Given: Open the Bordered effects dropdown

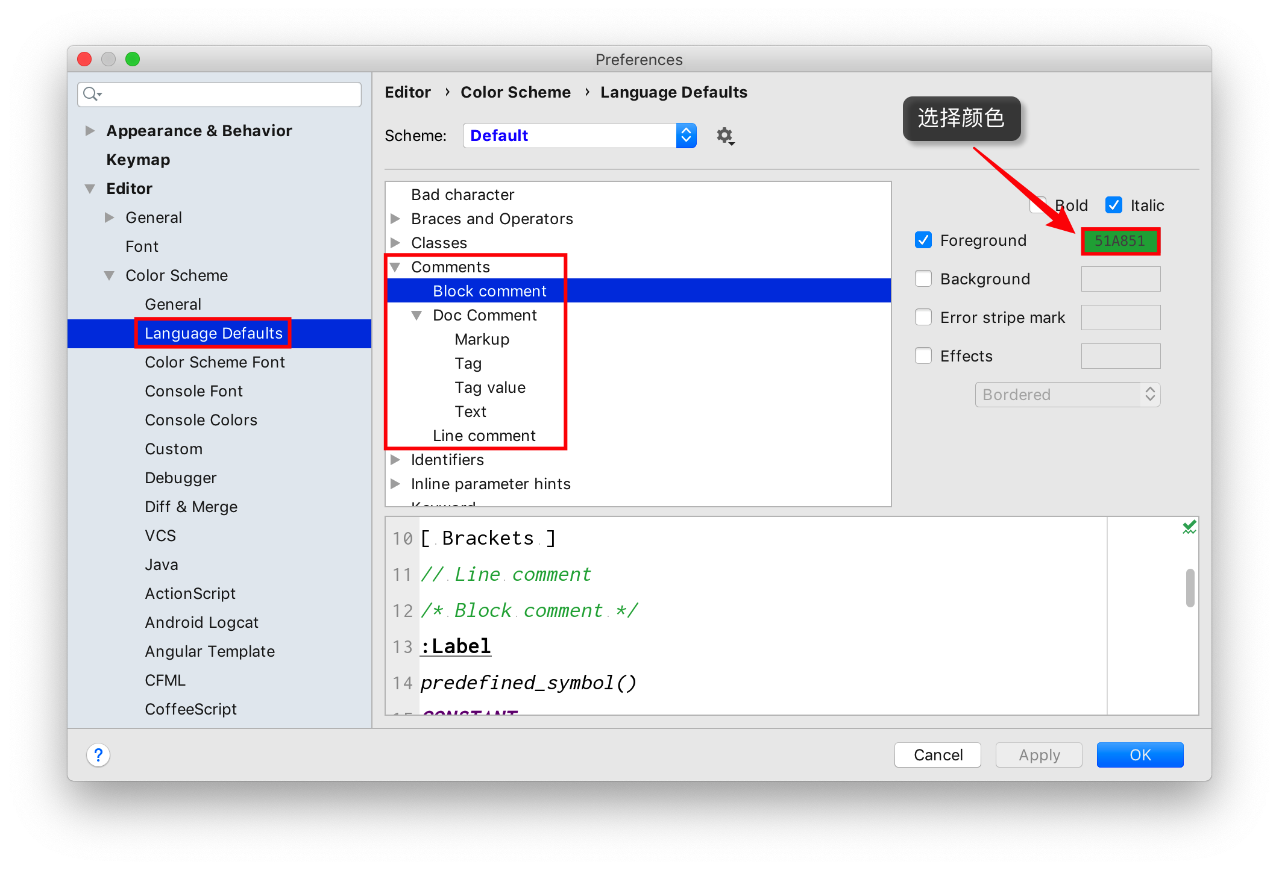Looking at the screenshot, I should click(x=1067, y=395).
